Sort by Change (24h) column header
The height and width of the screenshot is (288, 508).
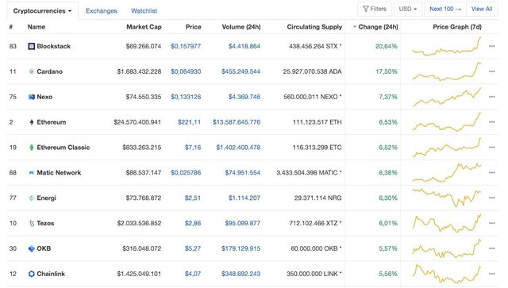[x=375, y=27]
